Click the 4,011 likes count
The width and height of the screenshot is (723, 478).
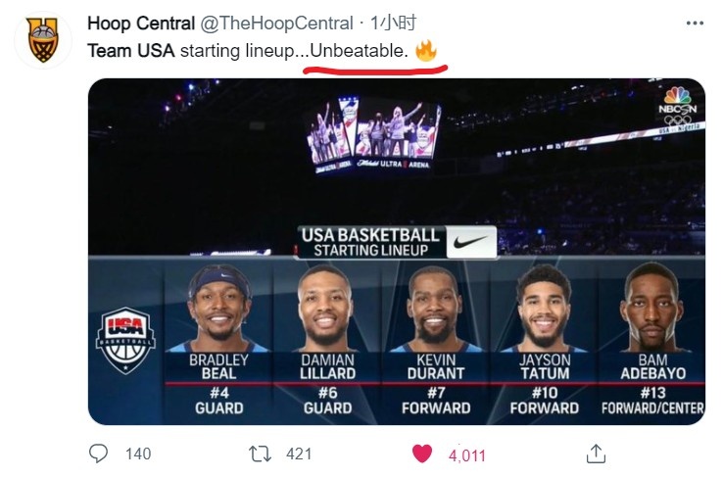[x=466, y=454]
